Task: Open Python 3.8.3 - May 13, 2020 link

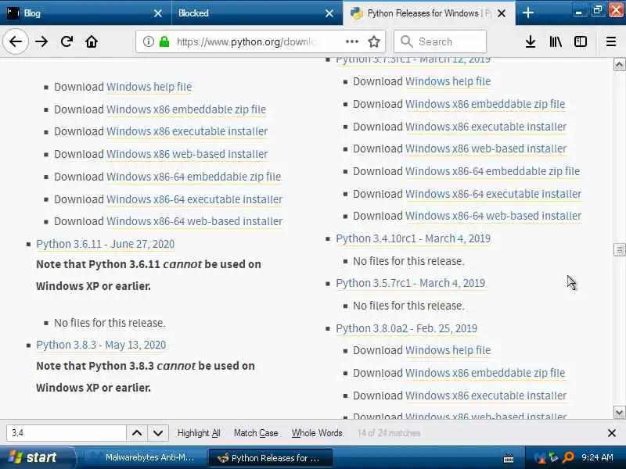Action: click(101, 345)
